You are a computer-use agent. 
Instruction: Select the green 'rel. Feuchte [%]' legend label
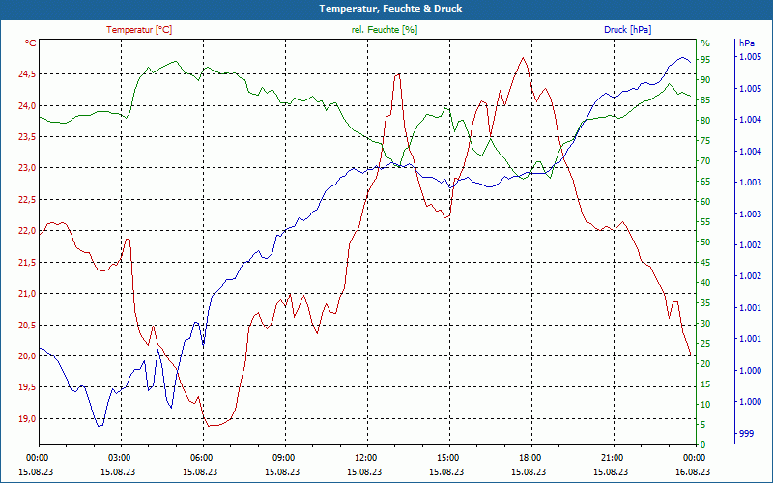[x=384, y=30]
